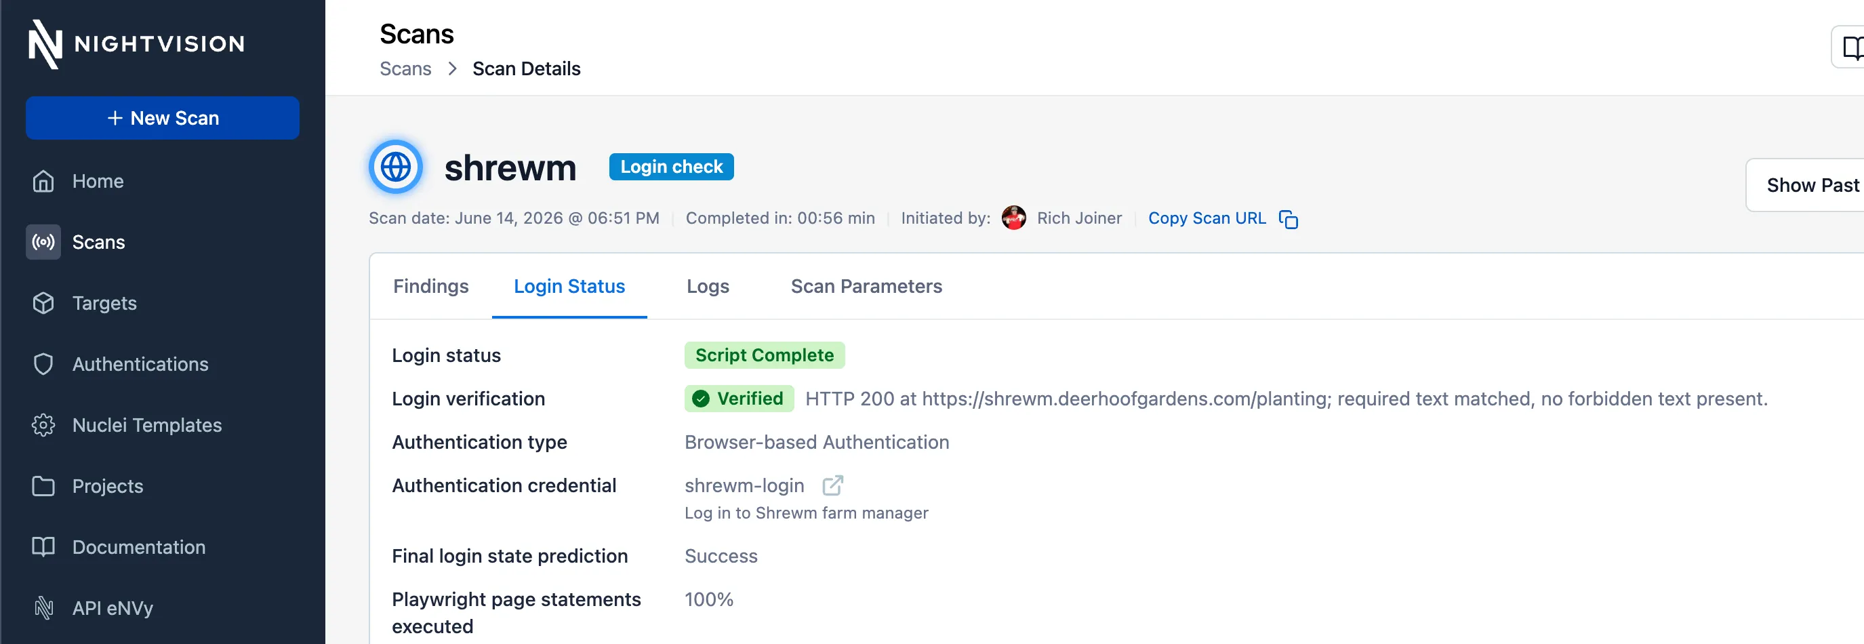Open Documentation link in sidebar

[x=139, y=547]
